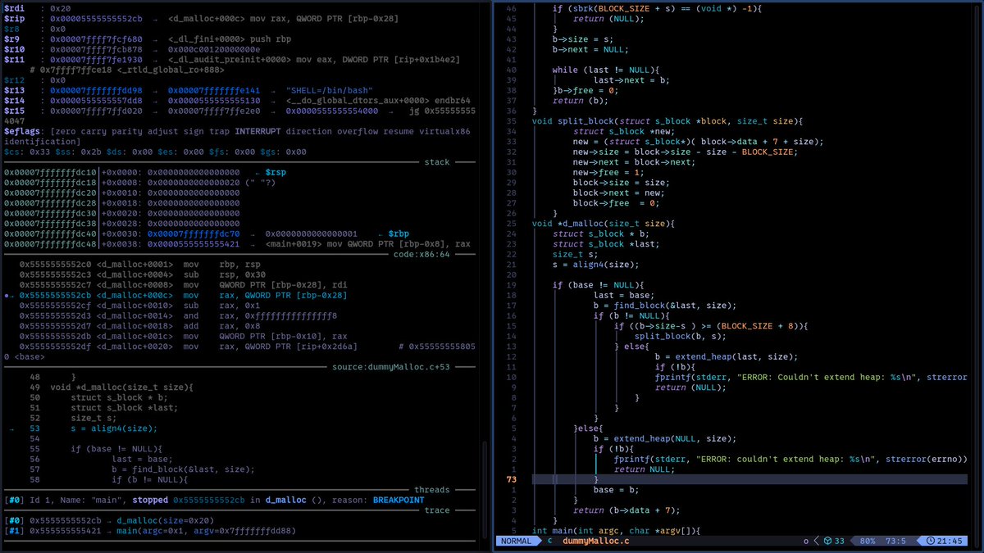Click the 'o' indicator in vim statusline

click(806, 541)
